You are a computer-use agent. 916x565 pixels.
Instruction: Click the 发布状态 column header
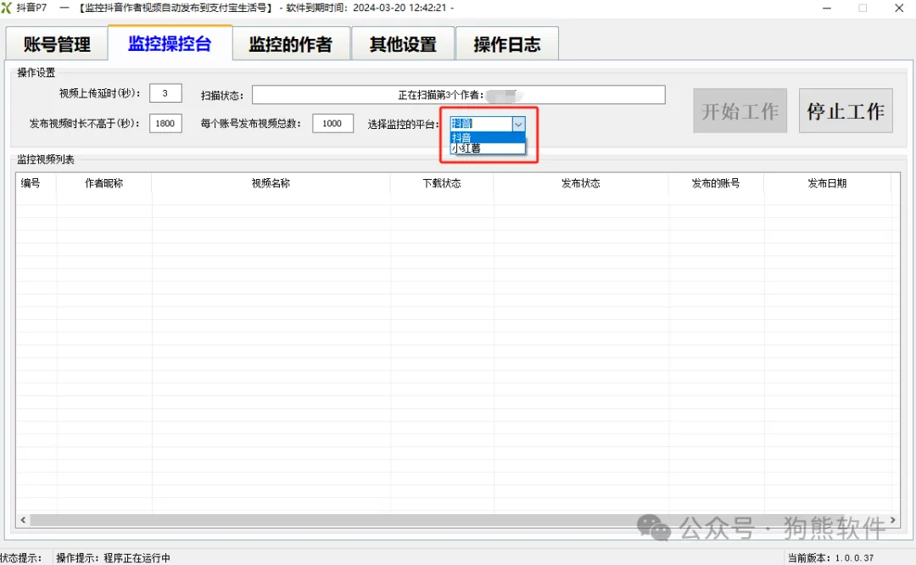(581, 183)
